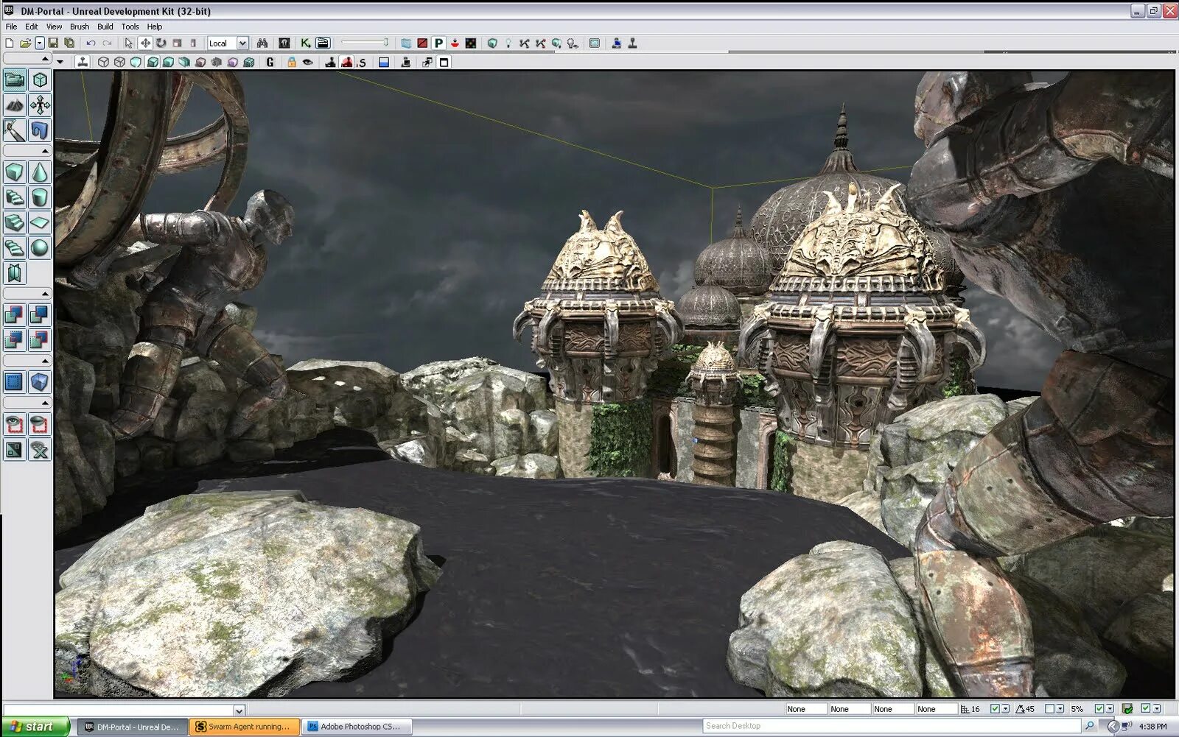1179x737 pixels.
Task: Open the File menu
Action: 11,27
